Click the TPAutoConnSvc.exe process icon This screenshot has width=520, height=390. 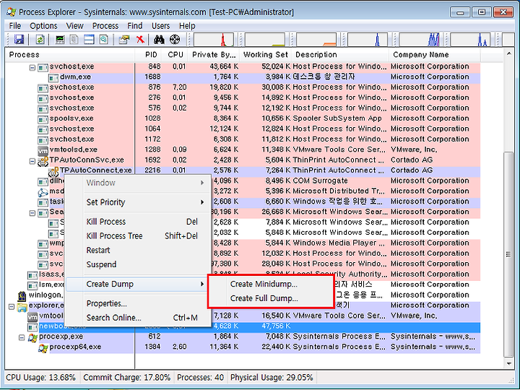(43, 161)
